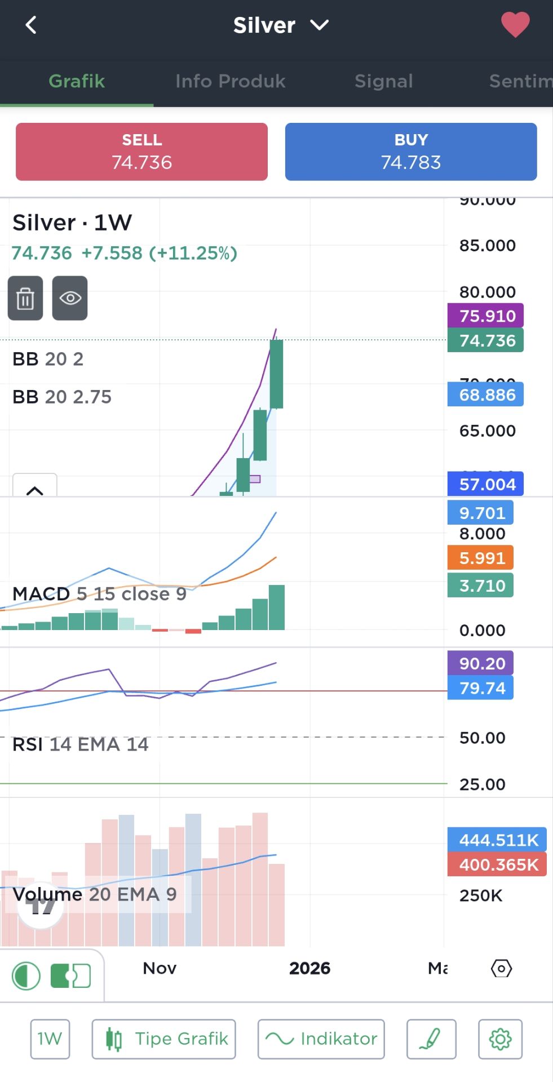Open the hexagon chart scale settings
Screen dimensions: 553x1082
point(501,968)
